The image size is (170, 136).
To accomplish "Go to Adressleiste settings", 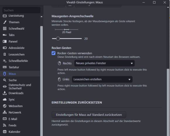I will [x=20, y=48].
